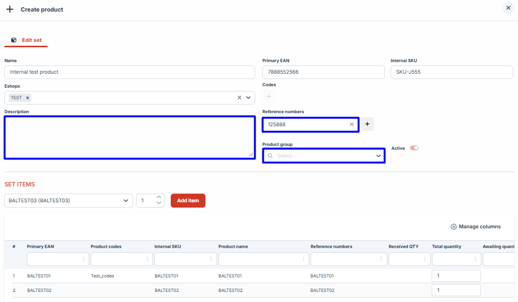Open Product name column filter menu

(304, 259)
